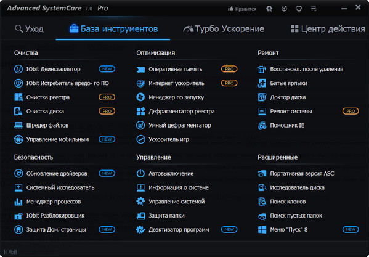Click the Умный дефрагментатор icon
This screenshot has height=257, width=369.
140,125
